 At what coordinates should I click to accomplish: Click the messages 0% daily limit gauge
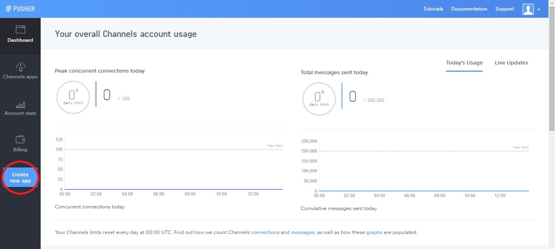[319, 99]
